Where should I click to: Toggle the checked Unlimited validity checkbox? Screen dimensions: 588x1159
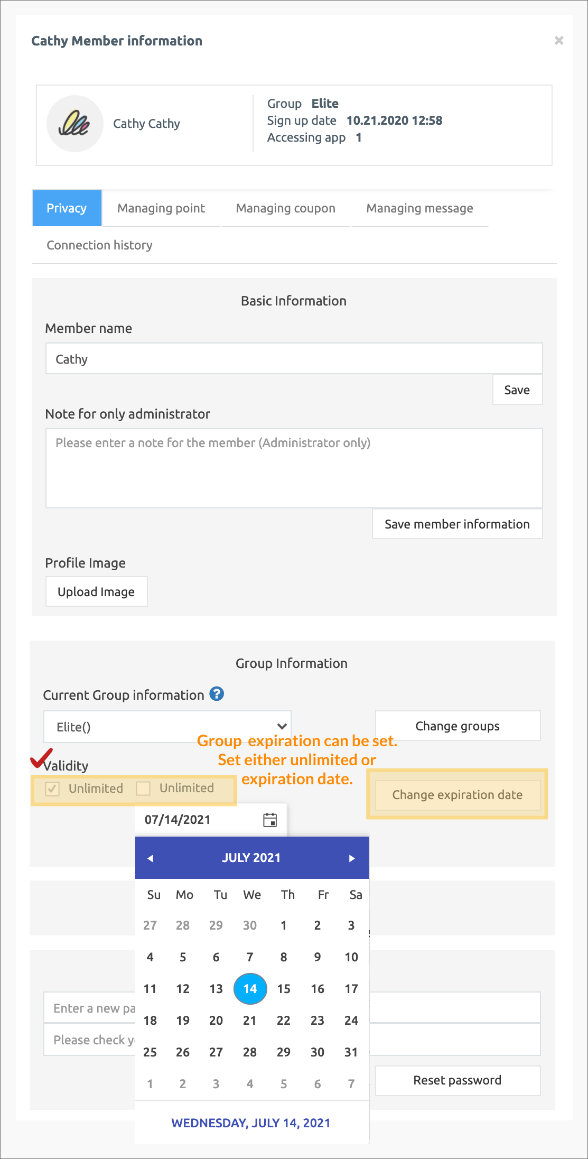pos(52,789)
